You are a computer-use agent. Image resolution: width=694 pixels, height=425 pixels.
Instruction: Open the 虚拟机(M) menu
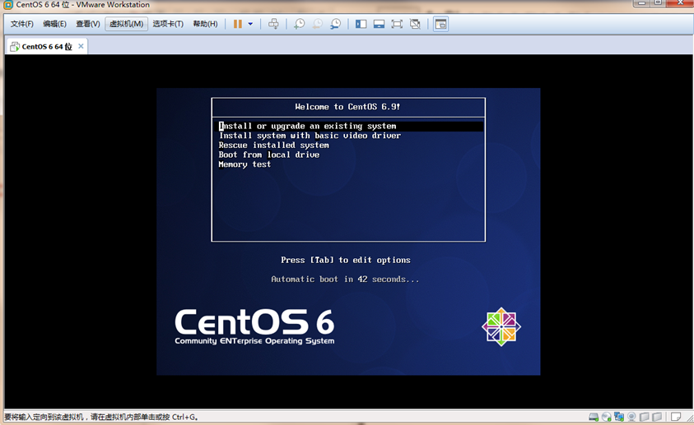127,24
